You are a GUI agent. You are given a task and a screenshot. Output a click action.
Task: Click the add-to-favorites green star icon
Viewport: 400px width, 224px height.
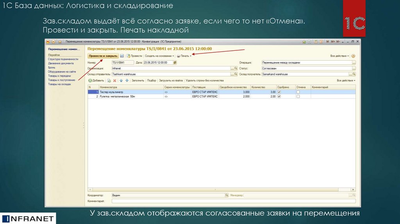pos(304,41)
